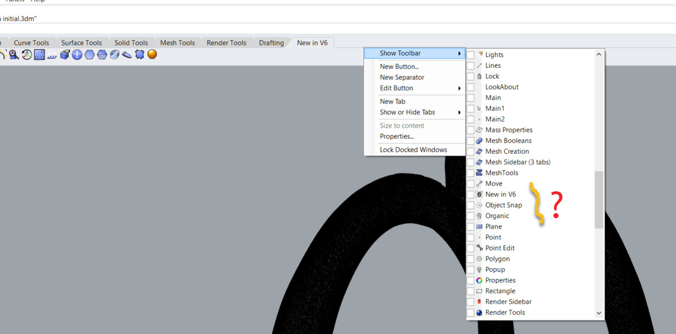This screenshot has width=676, height=334.
Task: Click the Render Tools icon in the list
Action: (479, 312)
